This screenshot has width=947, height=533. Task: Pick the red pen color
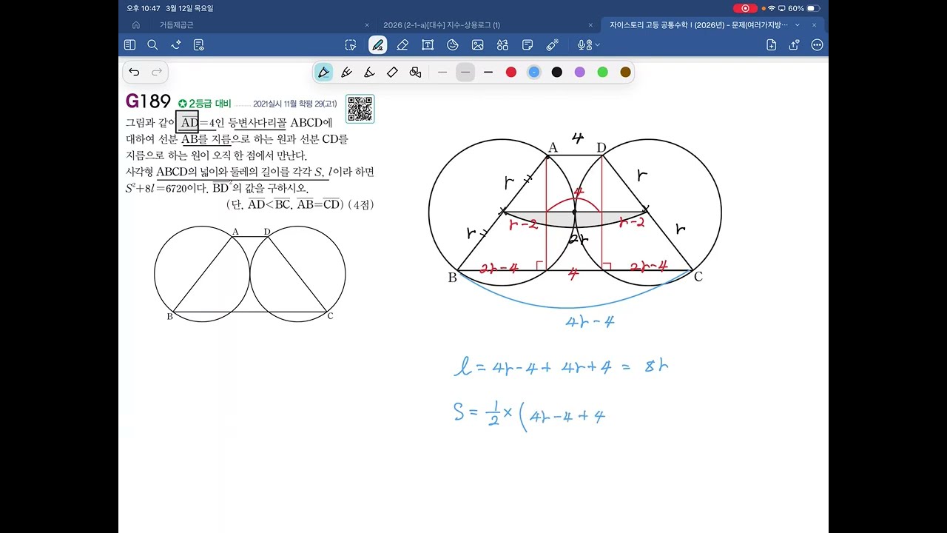(x=510, y=72)
